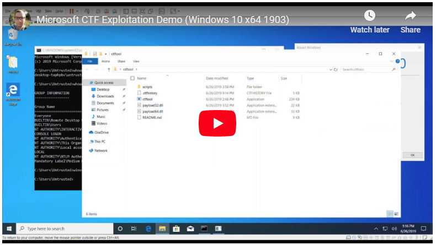Open the Action Center notifications
Screen dimensions: 436x245
tap(423, 228)
